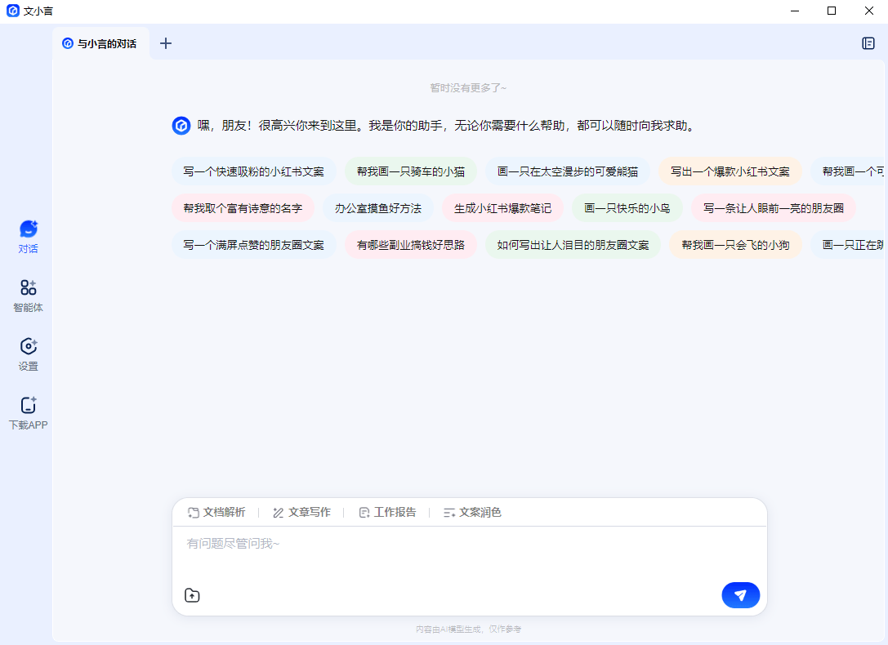The image size is (888, 645).
Task: Click the 有问题尽管问我 message input field
Action: [469, 554]
